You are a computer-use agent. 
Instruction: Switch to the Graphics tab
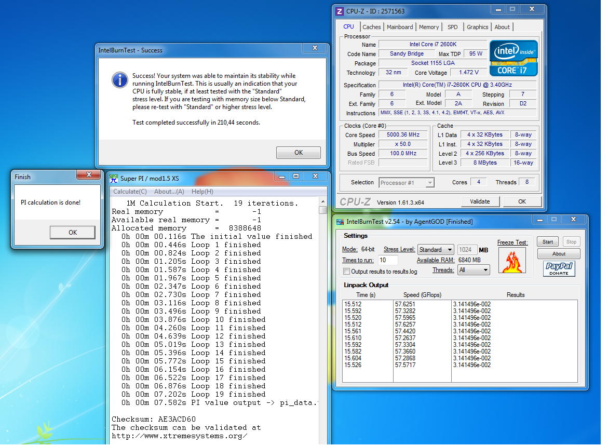(477, 27)
